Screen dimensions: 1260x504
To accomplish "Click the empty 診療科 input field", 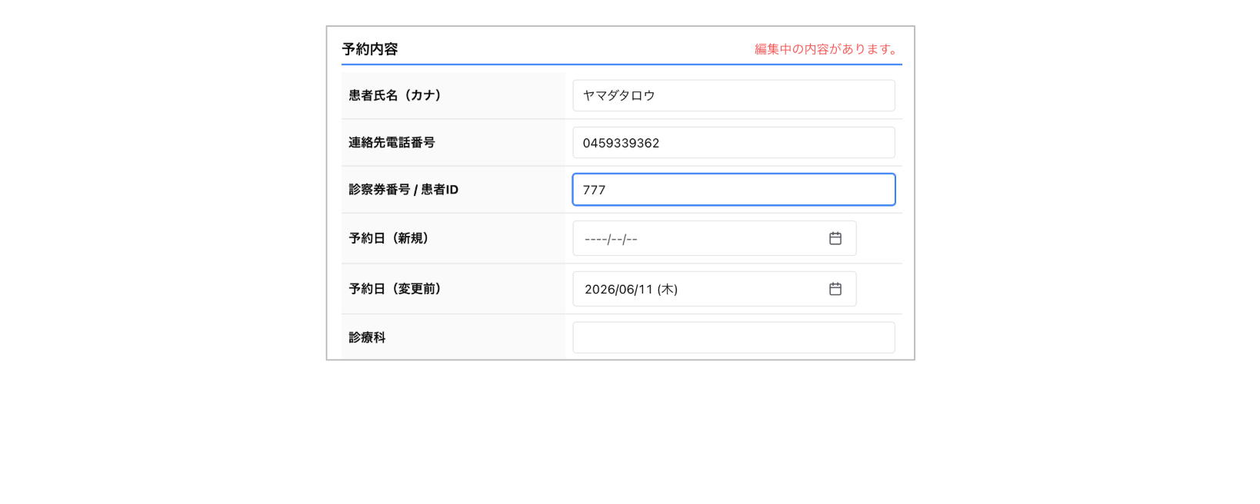I will coord(734,337).
